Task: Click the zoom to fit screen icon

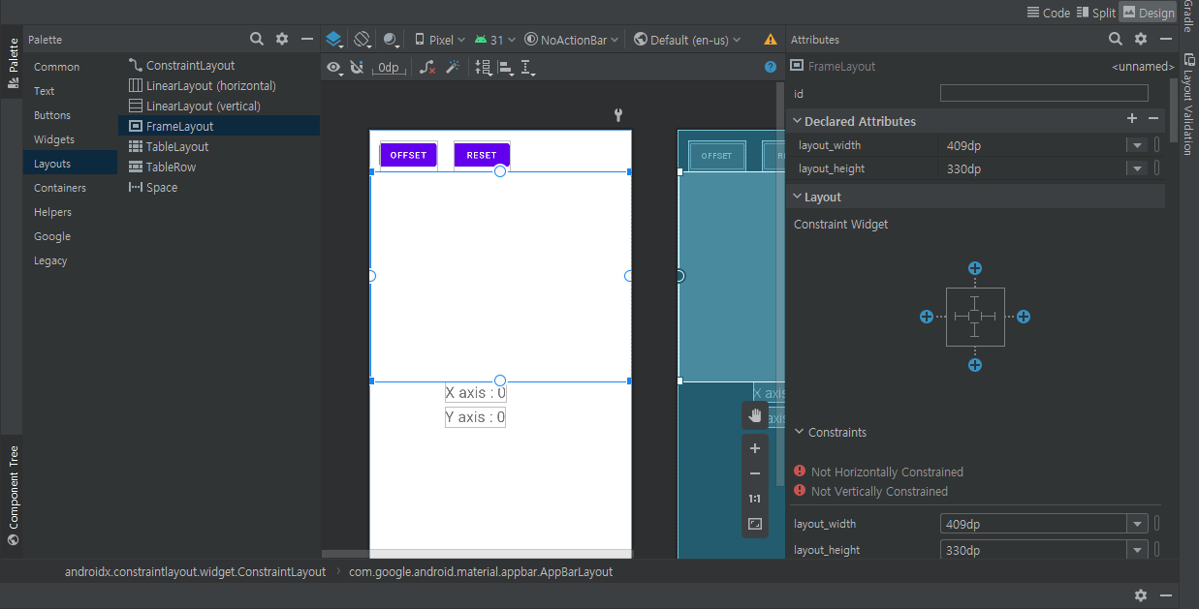Action: (x=755, y=524)
